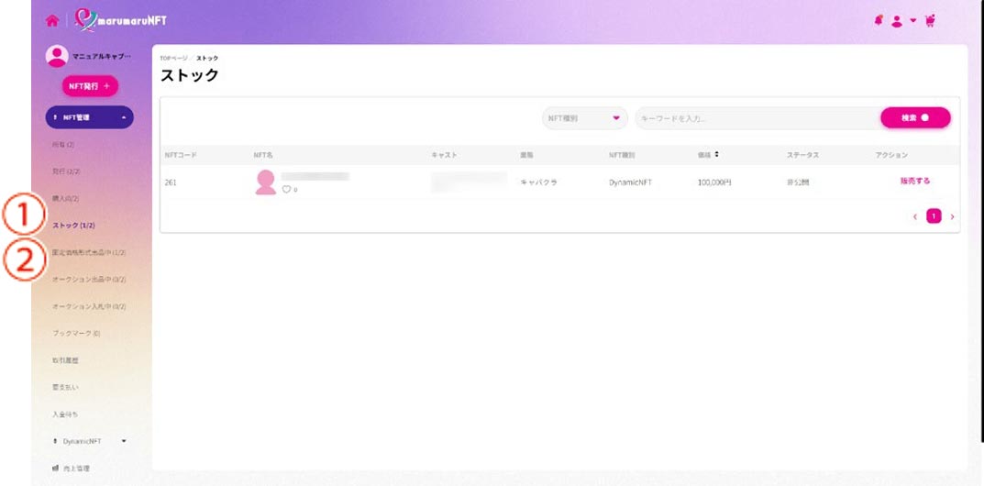Open ブックマーク (0) in the sidebar
Viewport: 984px width, 486px height.
pyautogui.click(x=76, y=333)
